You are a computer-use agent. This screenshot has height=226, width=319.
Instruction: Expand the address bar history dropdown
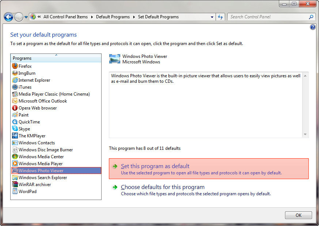point(212,17)
